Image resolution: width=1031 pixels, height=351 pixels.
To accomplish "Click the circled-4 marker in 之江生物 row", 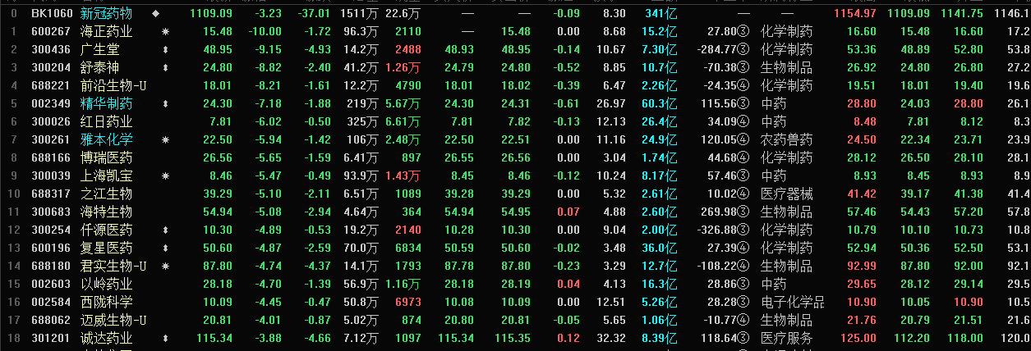I will pyautogui.click(x=743, y=194).
